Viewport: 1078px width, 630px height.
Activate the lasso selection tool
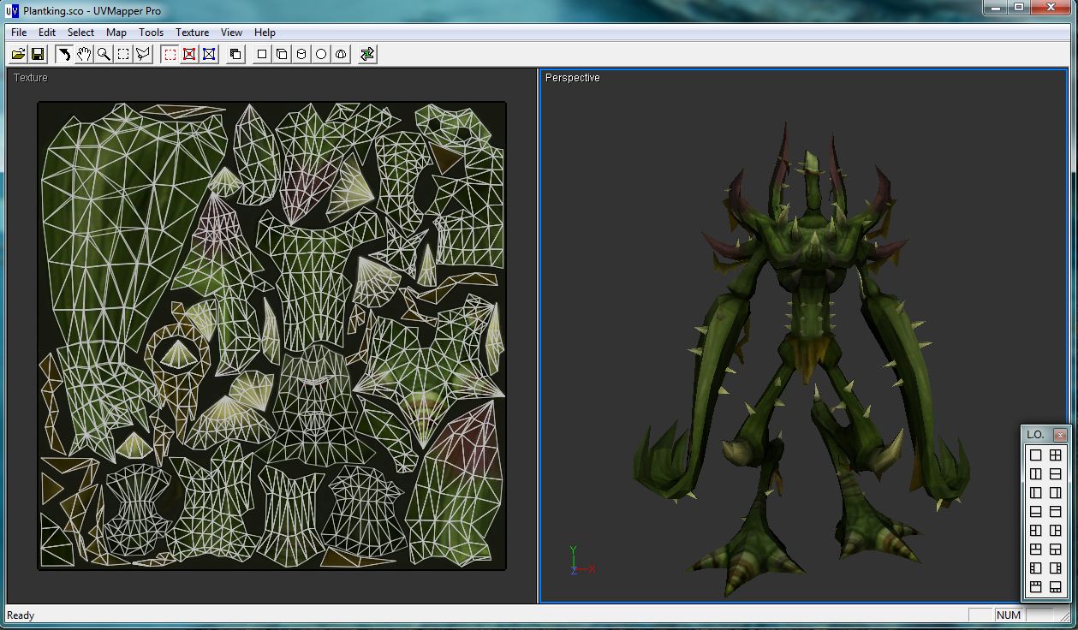[x=143, y=54]
